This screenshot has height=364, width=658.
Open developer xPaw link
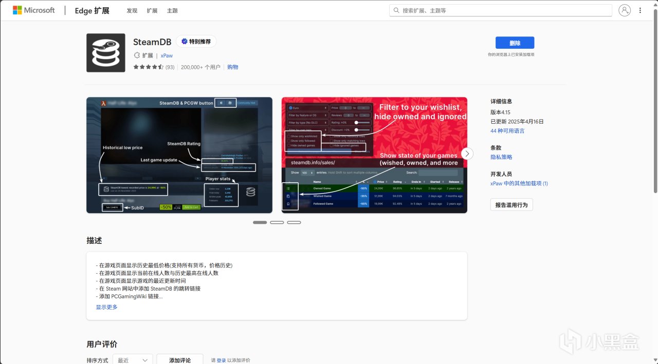pos(167,55)
